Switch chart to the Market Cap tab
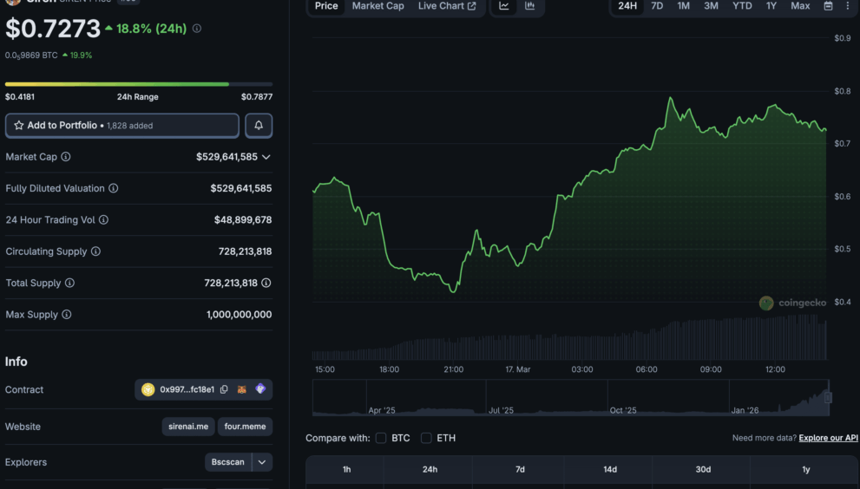860x489 pixels. (377, 6)
